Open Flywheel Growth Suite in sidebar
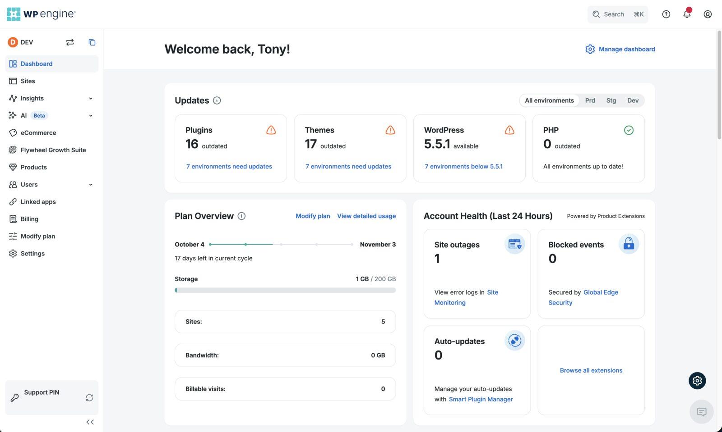This screenshot has height=432, width=722. click(51, 150)
